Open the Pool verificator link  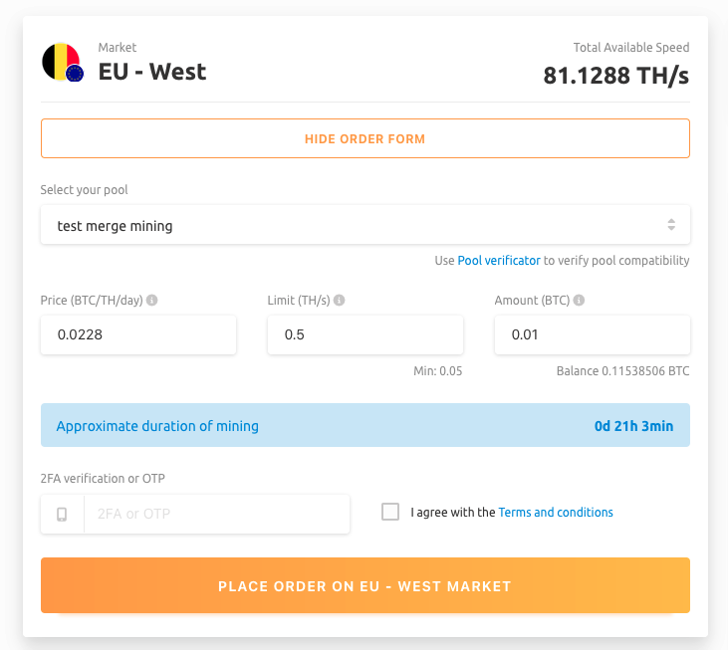499,261
